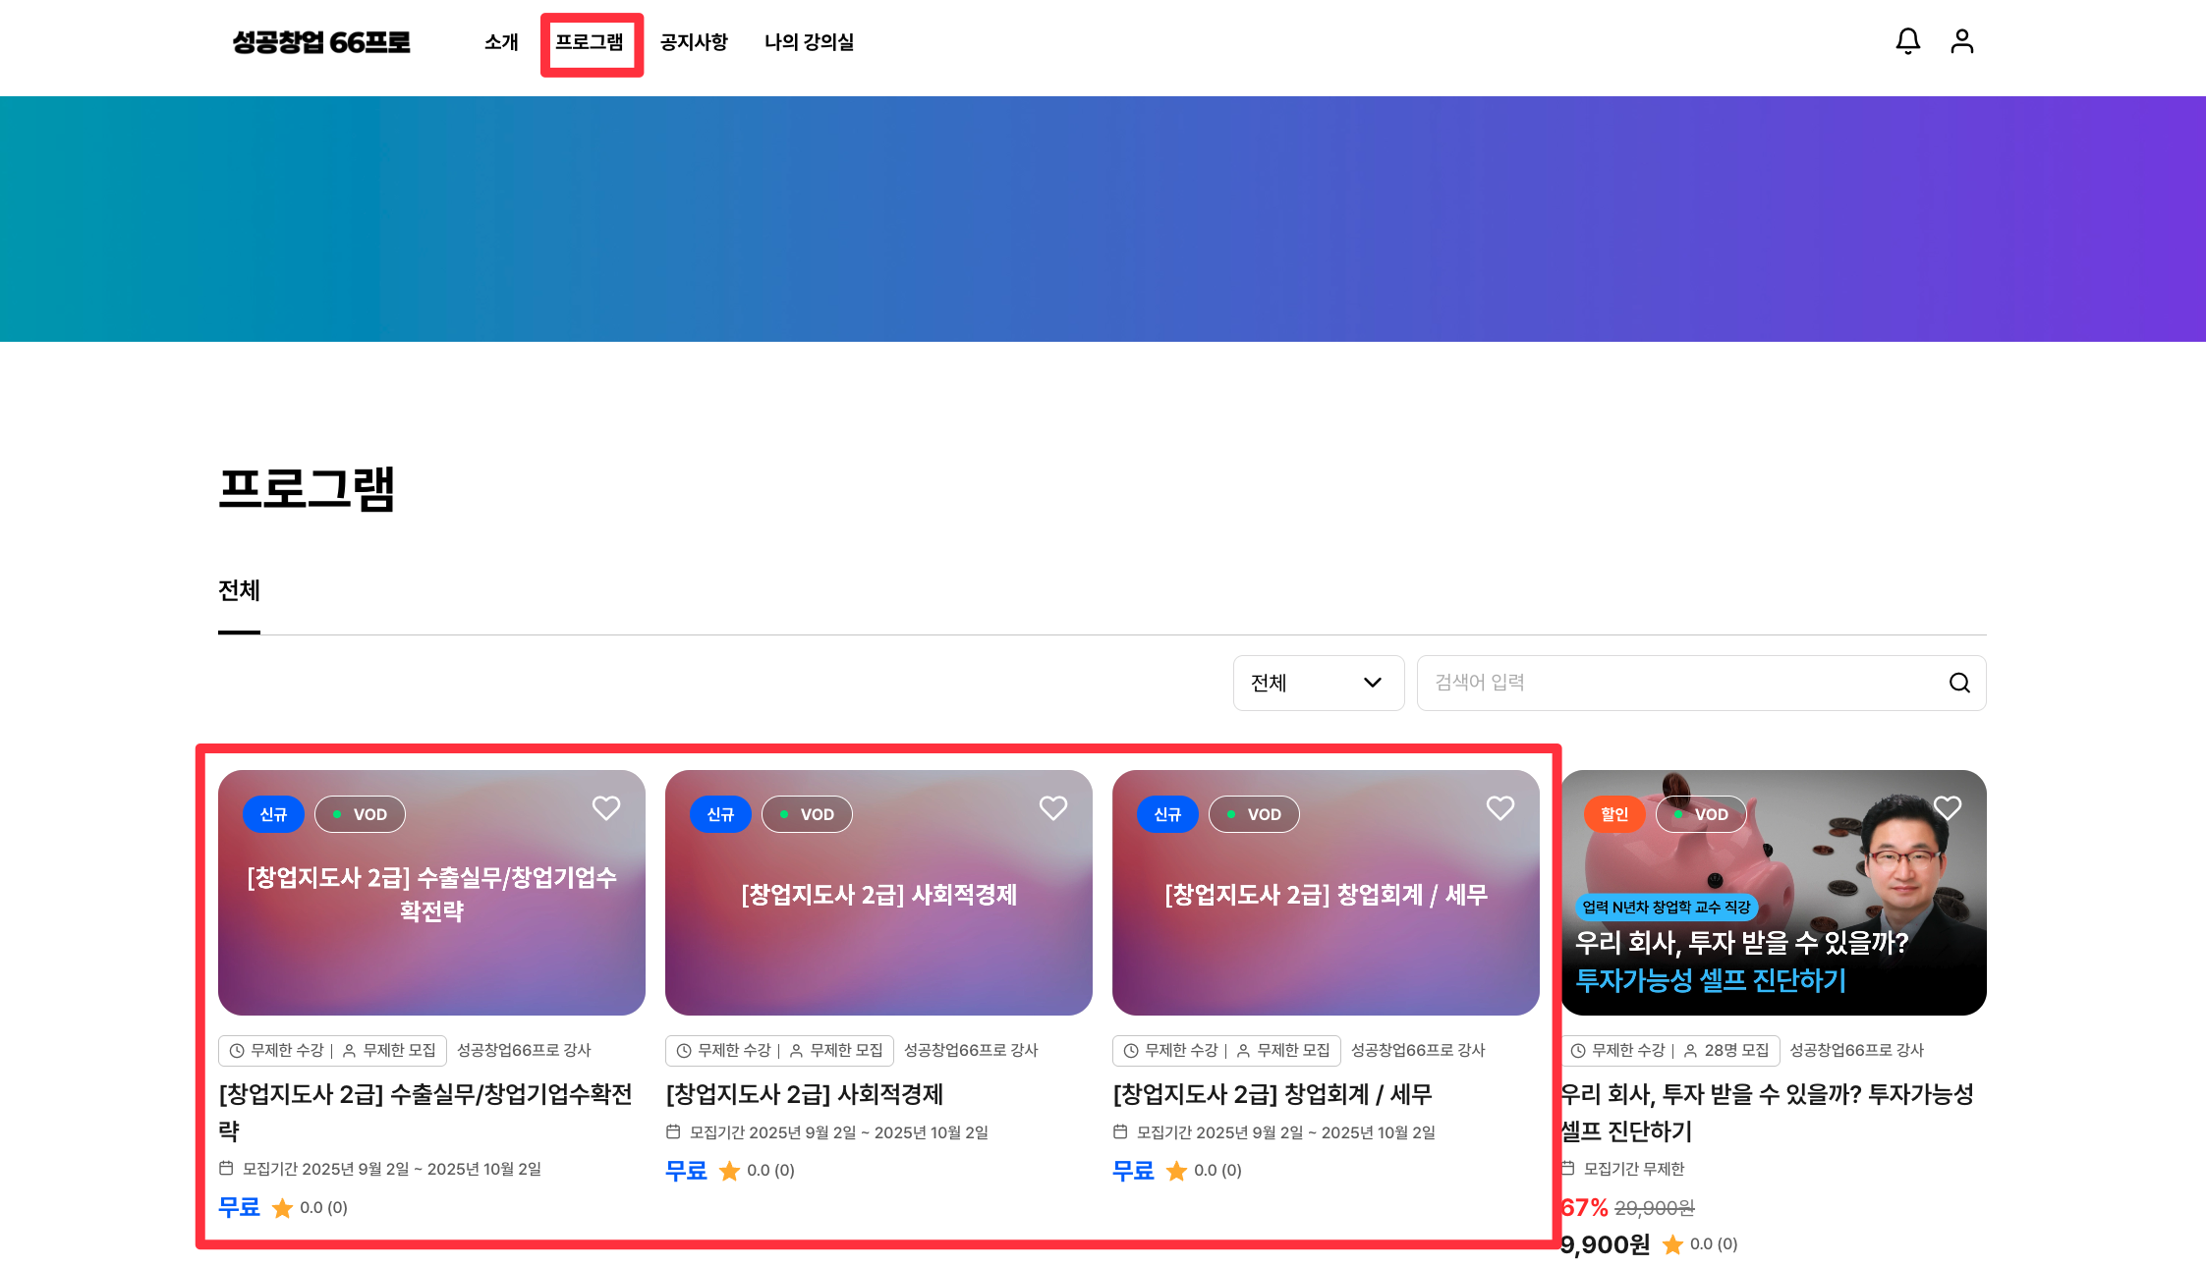Screen dimensions: 2206x1267
Task: Click the search magnifier icon
Action: coord(1959,683)
